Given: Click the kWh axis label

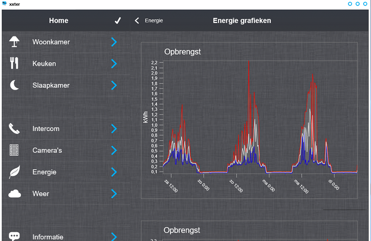Looking at the screenshot, I should tap(145, 117).
